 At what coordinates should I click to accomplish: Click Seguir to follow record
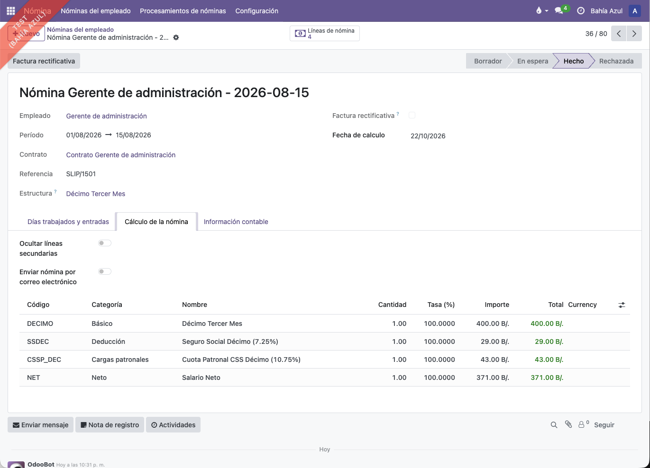click(x=604, y=425)
